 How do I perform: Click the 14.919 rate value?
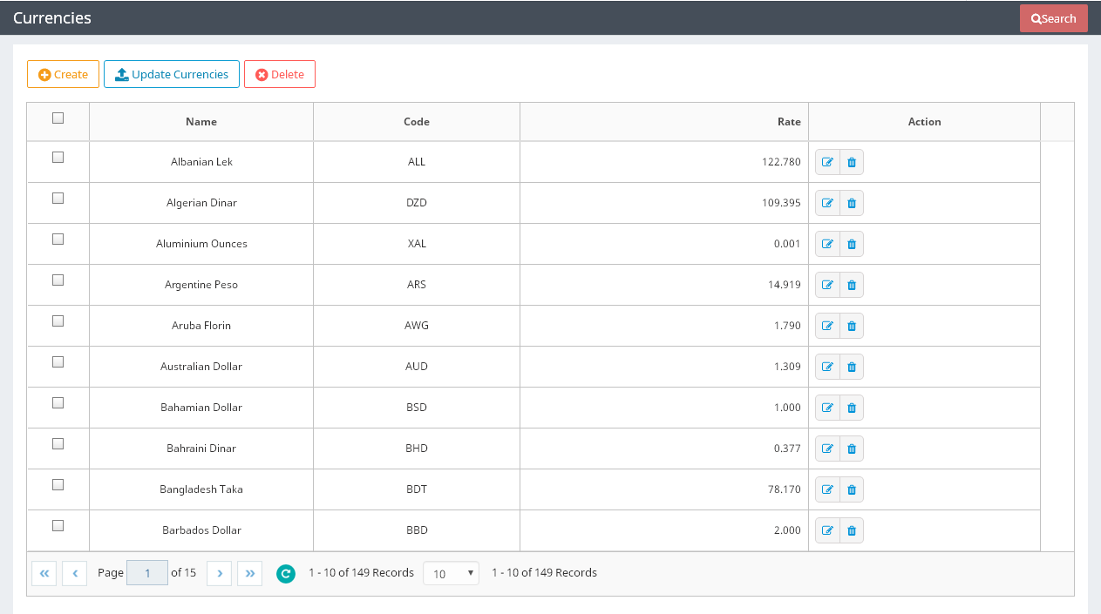(785, 285)
